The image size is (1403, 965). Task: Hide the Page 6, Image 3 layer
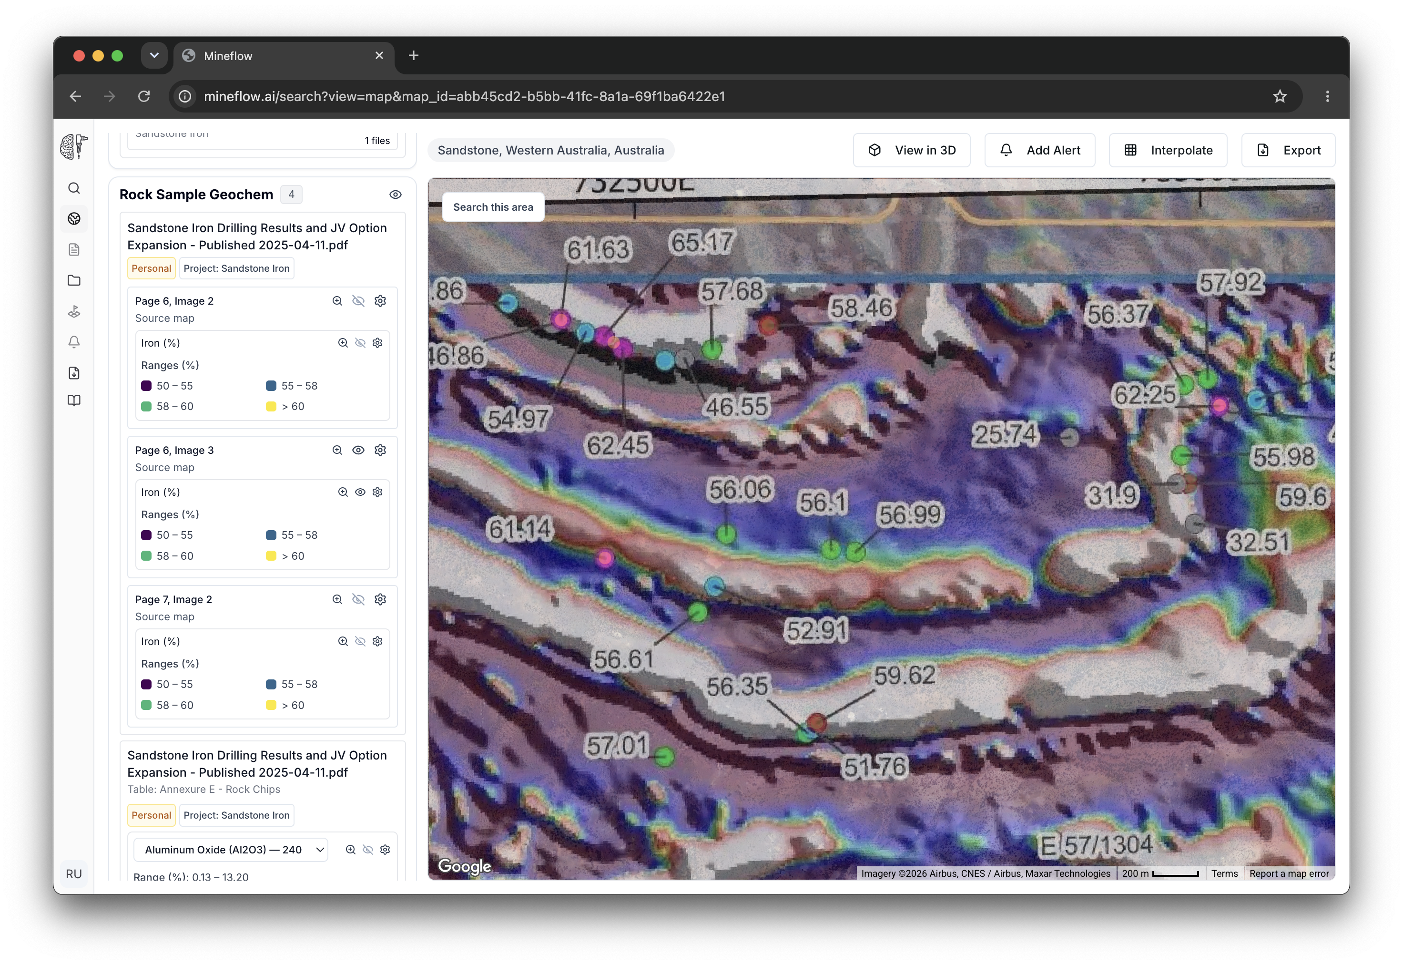[358, 451]
